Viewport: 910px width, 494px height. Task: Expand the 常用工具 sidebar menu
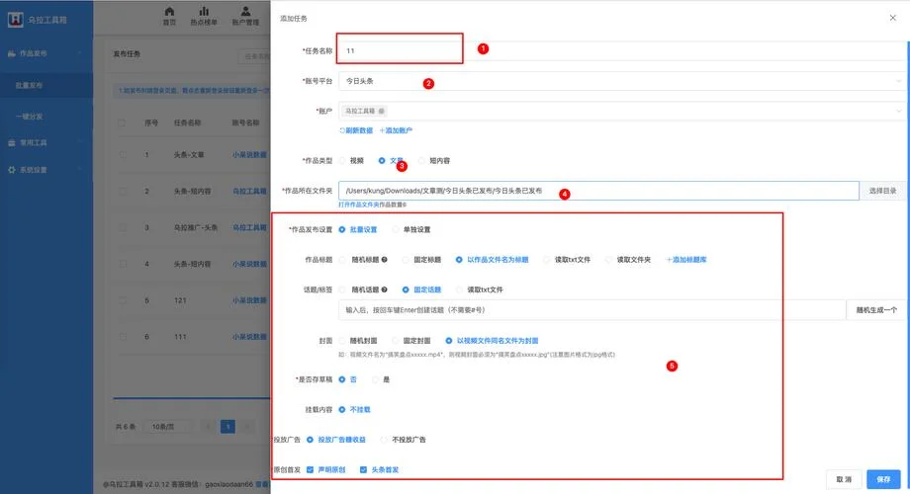pos(46,142)
